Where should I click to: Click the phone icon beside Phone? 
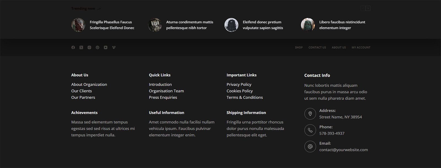310,130
